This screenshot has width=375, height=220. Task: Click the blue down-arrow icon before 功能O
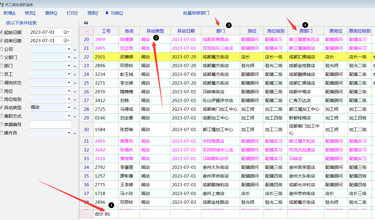(x=107, y=13)
